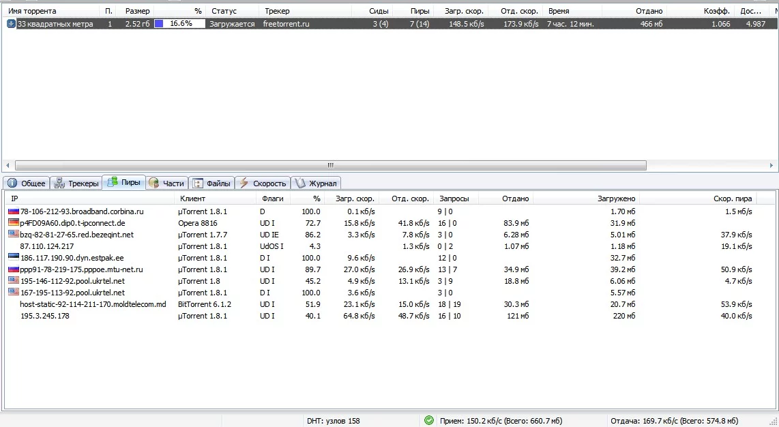Click the Russian flag beside 78-106-212-93.broadband.corbina.ru

point(14,211)
